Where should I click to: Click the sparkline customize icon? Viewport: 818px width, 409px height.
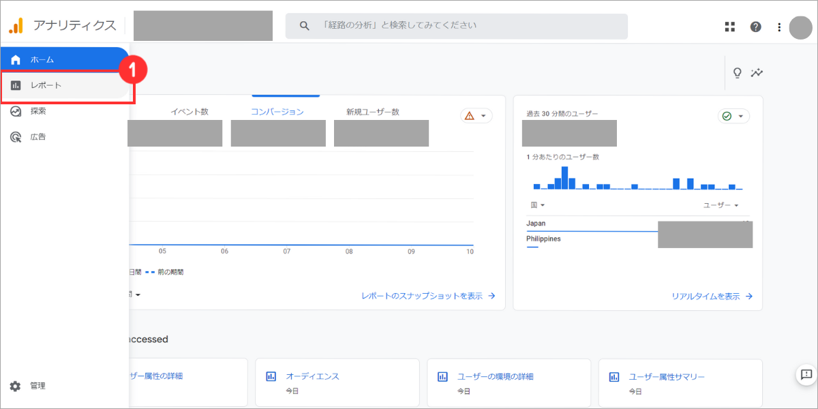(757, 73)
